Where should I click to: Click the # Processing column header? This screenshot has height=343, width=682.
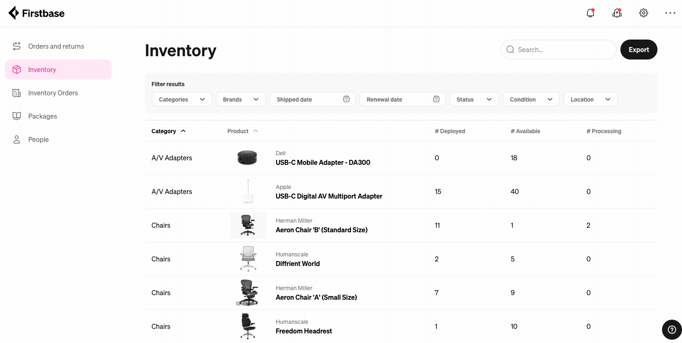coord(604,131)
